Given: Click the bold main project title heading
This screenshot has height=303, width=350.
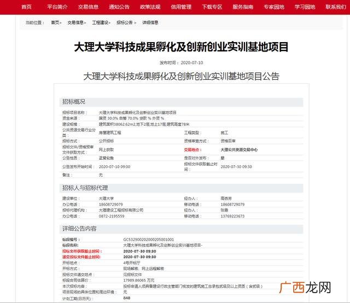Looking at the screenshot, I should click(181, 47).
